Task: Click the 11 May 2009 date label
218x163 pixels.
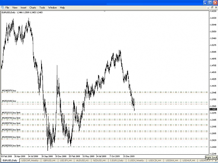Action: tap(88, 156)
